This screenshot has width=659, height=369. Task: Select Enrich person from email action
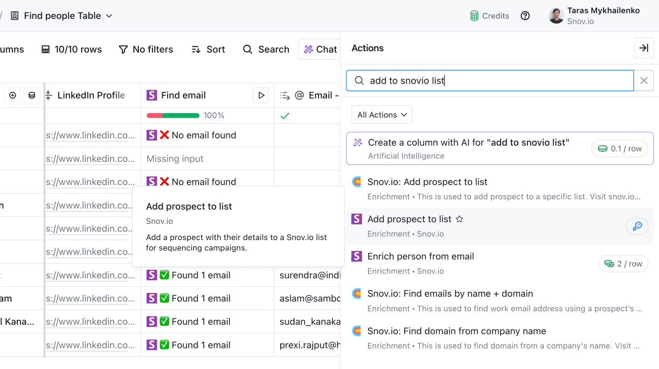tap(420, 256)
